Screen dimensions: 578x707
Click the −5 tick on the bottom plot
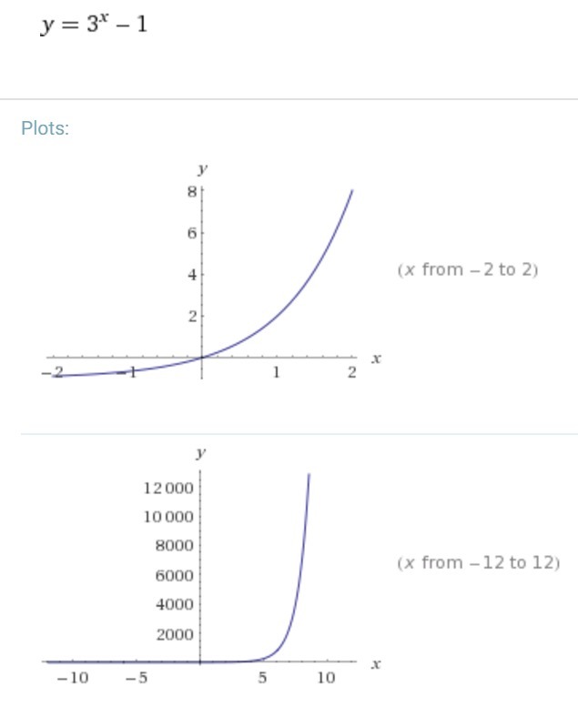[x=136, y=679]
